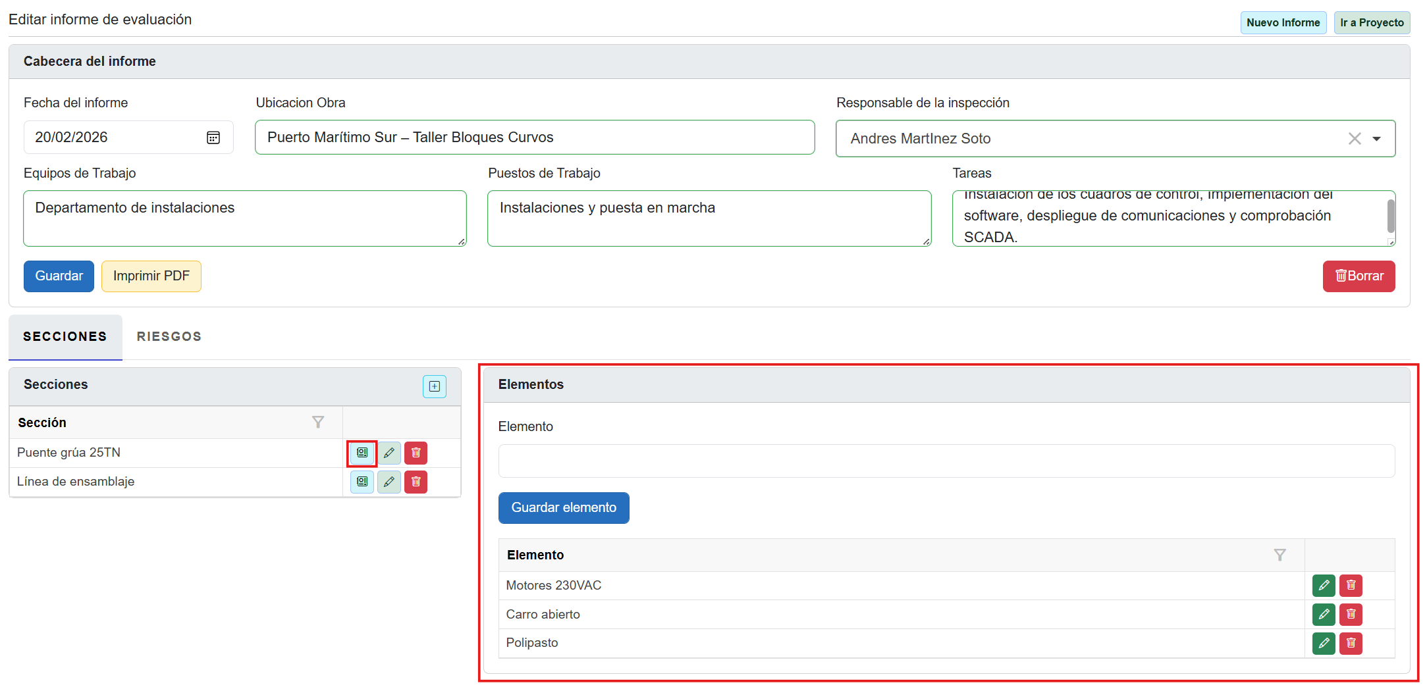1427x689 pixels.
Task: Expand the Responsable de la inspección dropdown
Action: pos(1376,139)
